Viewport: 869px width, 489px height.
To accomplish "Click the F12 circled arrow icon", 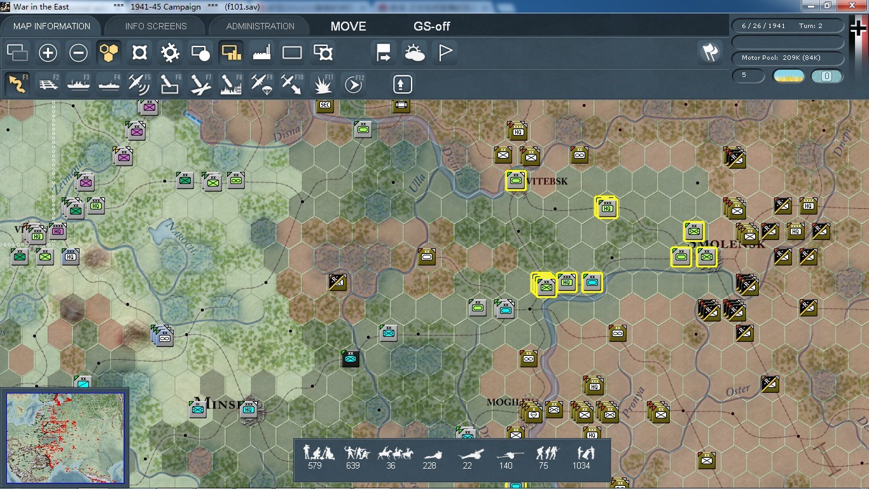I will (353, 84).
